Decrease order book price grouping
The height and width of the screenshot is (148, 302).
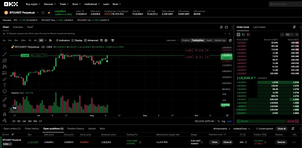[282, 34]
